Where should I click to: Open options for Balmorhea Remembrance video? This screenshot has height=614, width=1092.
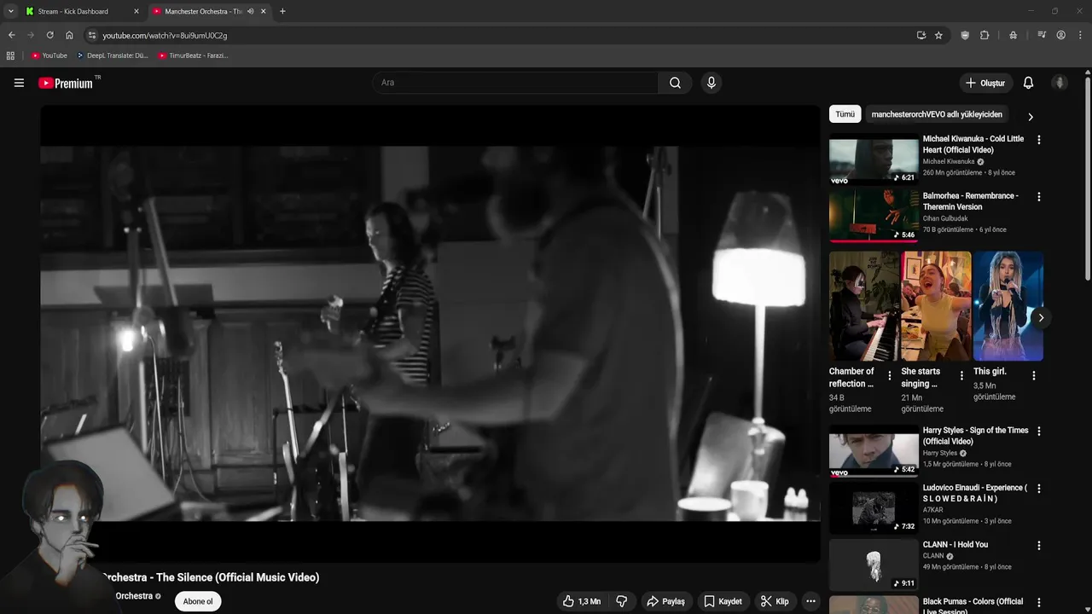[x=1038, y=197]
